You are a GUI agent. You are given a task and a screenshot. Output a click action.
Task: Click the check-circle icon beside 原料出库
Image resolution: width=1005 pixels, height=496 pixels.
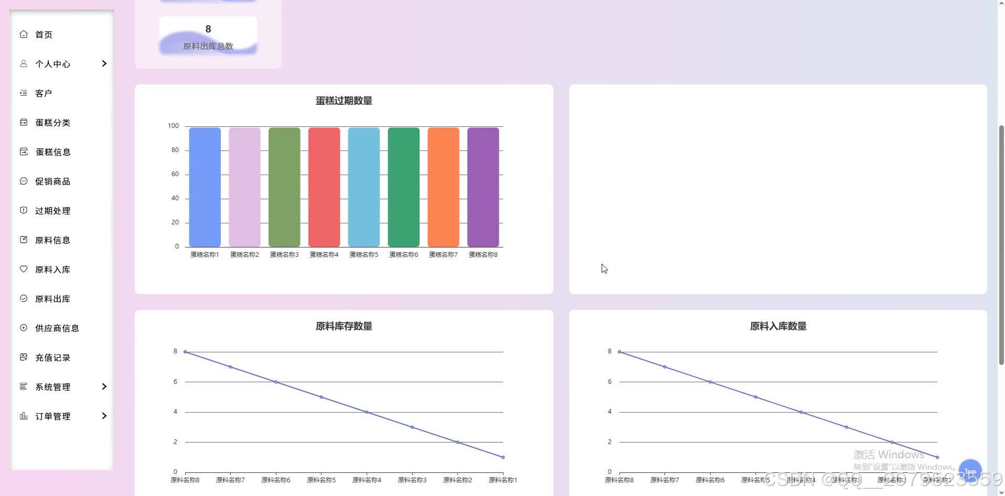pyautogui.click(x=24, y=298)
